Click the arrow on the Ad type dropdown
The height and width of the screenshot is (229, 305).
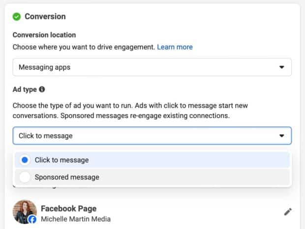[x=282, y=136]
